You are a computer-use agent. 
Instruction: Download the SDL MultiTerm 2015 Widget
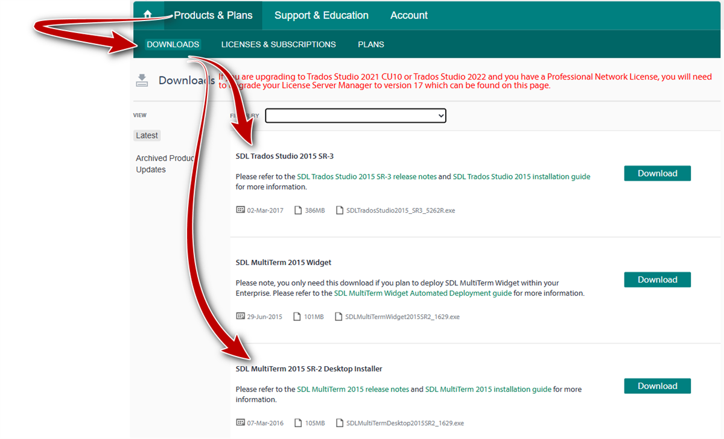pyautogui.click(x=657, y=279)
